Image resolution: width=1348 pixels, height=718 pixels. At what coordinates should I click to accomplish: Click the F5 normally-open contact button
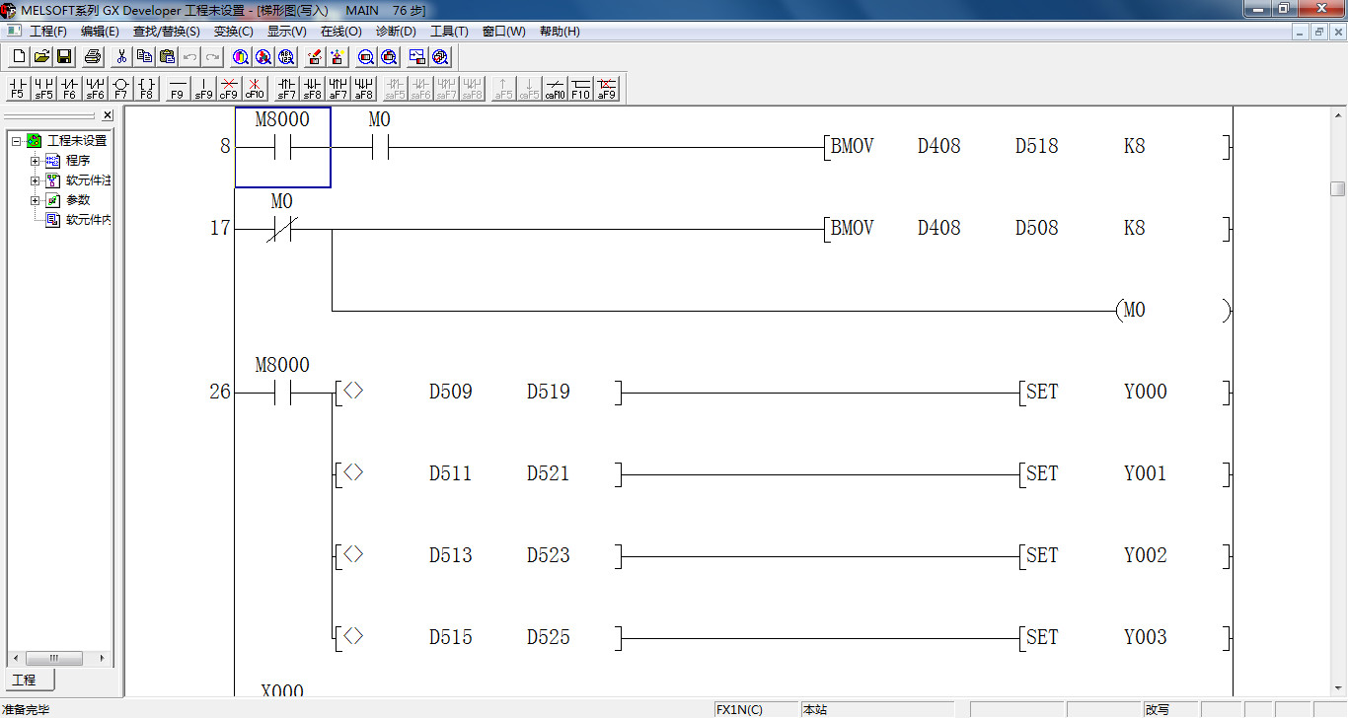pos(17,89)
